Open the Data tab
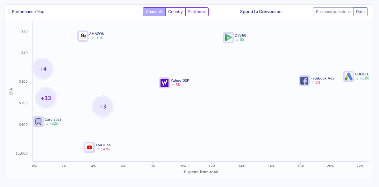Screen dimensions: 379x187 (360, 12)
